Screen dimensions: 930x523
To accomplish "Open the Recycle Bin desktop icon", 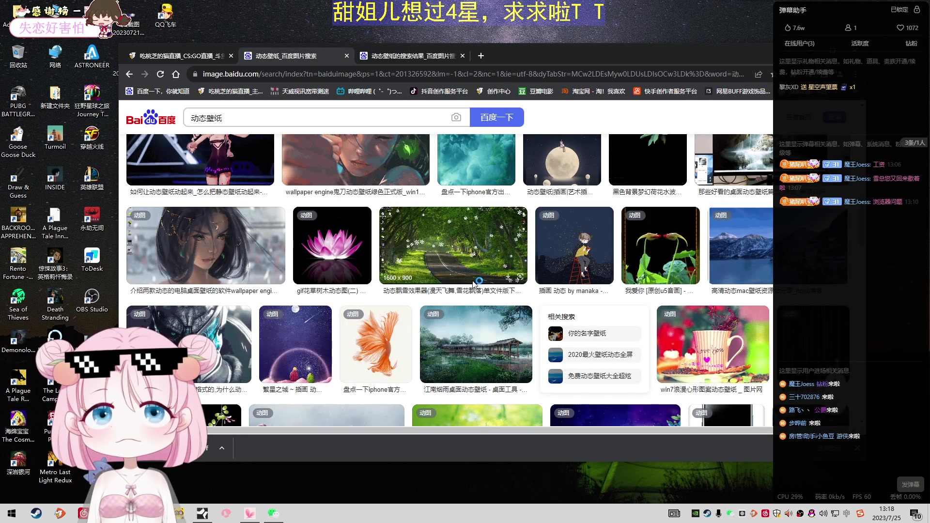I will click(x=18, y=56).
